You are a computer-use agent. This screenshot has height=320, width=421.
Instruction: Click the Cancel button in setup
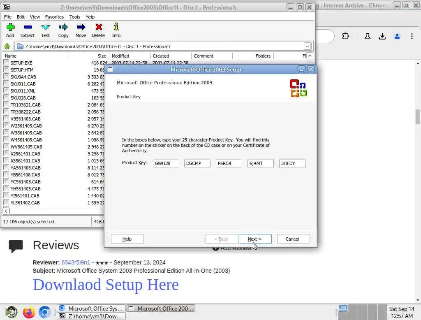point(293,239)
